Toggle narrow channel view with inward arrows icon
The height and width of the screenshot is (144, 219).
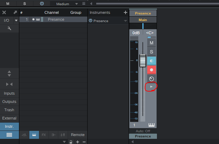tap(9, 84)
